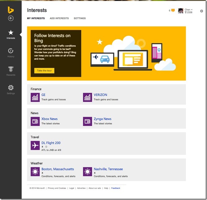Click the Bing logo in the sidebar
Screen dimensions: 207x200
pos(11,10)
